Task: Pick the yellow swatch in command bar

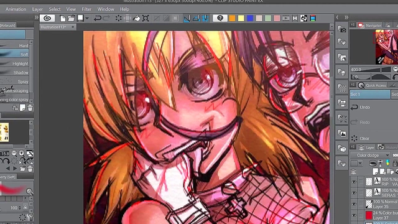Action: [241, 18]
